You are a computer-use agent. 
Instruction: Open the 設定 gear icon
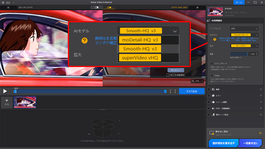3,3
